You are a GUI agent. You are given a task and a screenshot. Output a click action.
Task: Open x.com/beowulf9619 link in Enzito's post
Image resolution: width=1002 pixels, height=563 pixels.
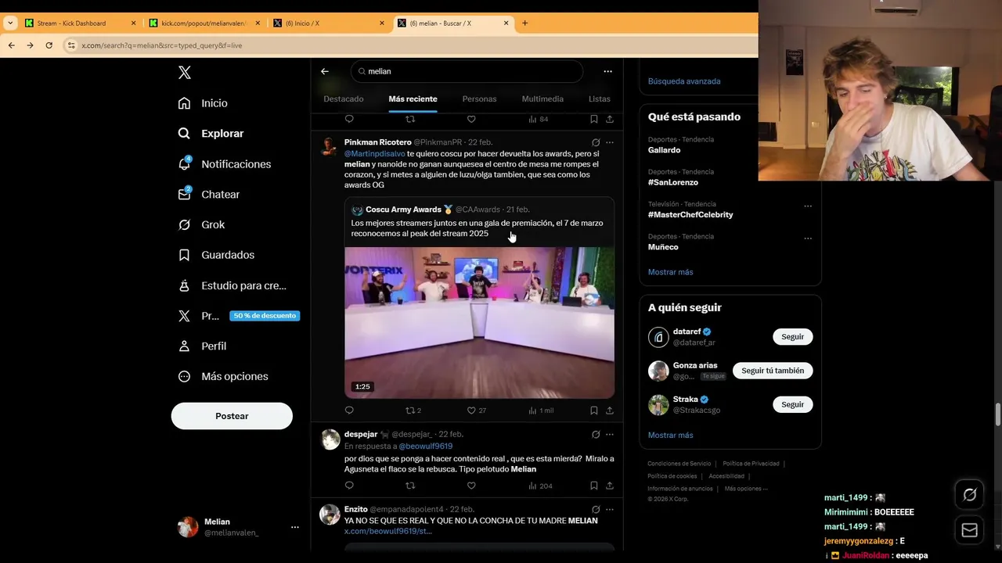click(387, 532)
